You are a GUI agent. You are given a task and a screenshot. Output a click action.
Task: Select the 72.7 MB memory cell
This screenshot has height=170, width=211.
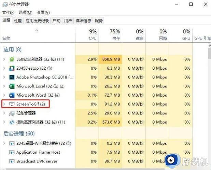click(111, 95)
